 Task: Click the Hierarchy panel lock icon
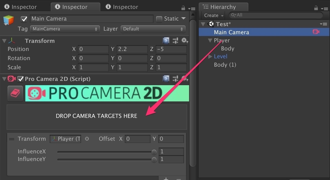point(316,8)
